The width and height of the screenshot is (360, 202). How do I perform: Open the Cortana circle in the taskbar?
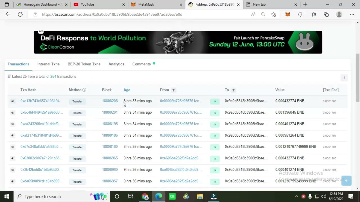[x=117, y=196]
